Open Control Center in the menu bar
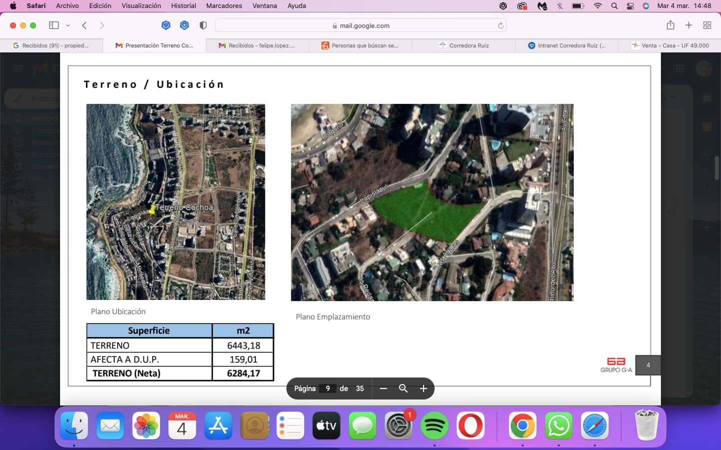 click(x=630, y=6)
